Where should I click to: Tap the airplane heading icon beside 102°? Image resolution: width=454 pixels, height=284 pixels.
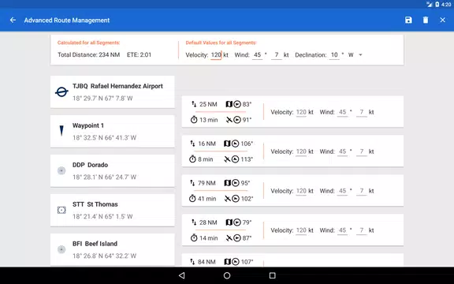(x=228, y=199)
